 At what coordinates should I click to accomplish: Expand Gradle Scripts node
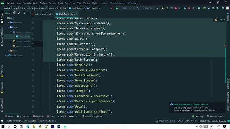click(5, 56)
